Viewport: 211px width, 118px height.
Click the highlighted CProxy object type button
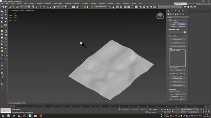pyautogui.click(x=182, y=24)
